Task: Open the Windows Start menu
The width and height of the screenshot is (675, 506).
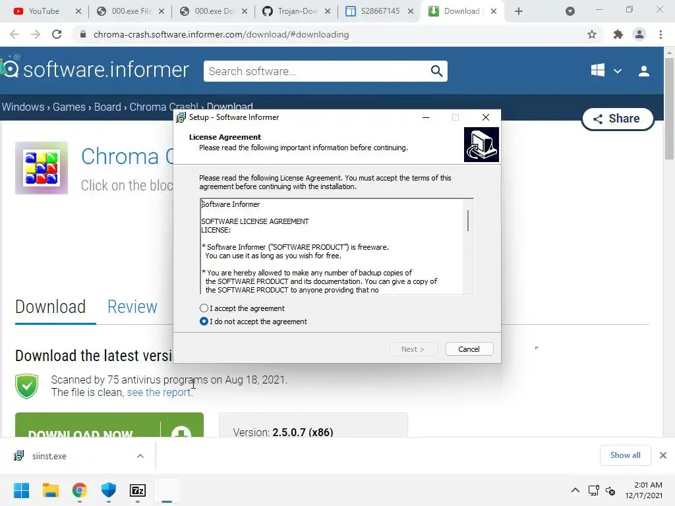Action: (x=21, y=490)
